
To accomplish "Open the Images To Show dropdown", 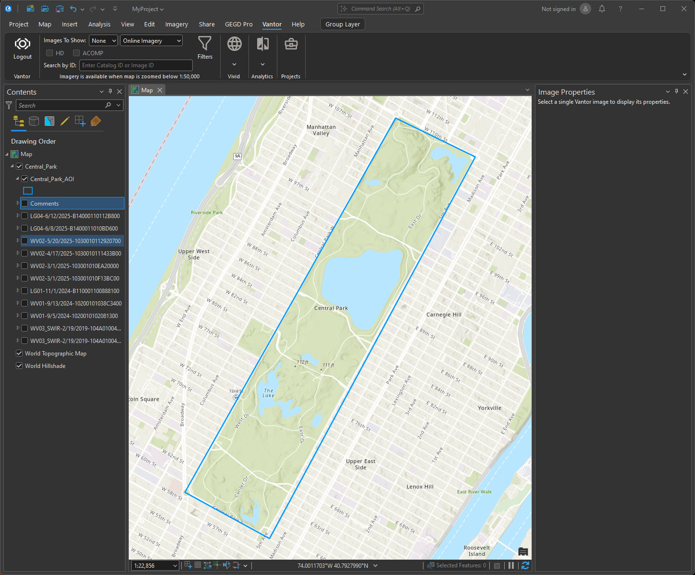I will tap(103, 41).
